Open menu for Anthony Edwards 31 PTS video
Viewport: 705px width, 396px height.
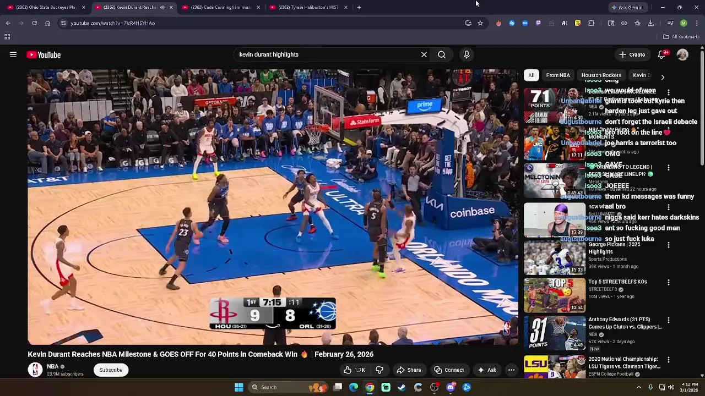[669, 320]
